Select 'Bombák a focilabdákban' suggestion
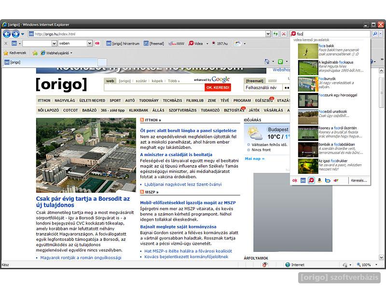 (x=331, y=149)
